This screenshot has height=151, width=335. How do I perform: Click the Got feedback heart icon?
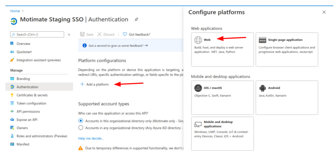(x=125, y=35)
